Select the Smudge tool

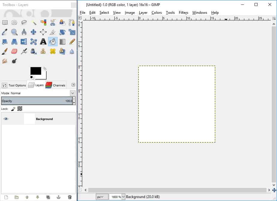5,61
